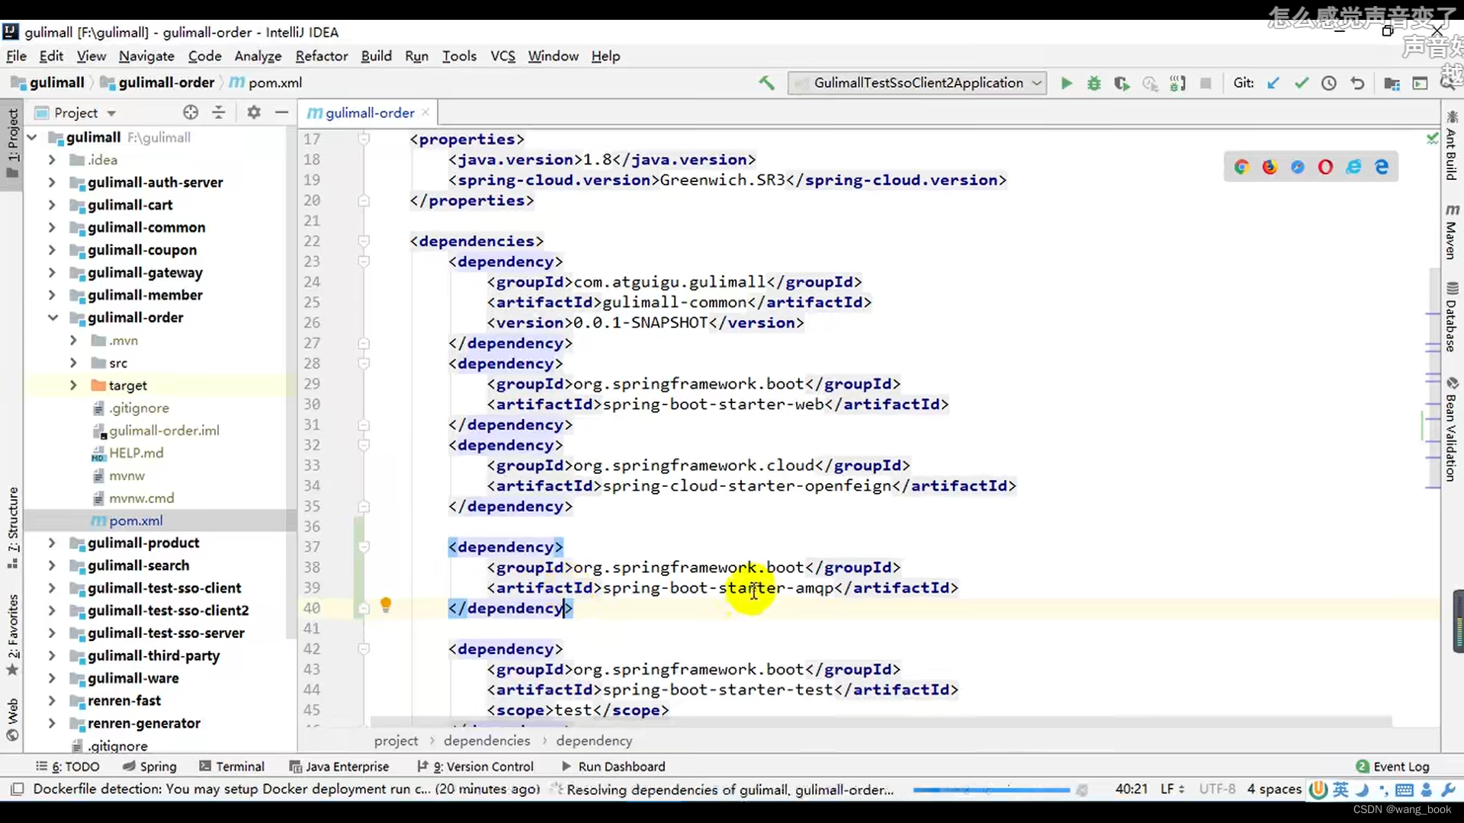Open Project panel settings gear
This screenshot has height=823, width=1464.
click(x=254, y=113)
